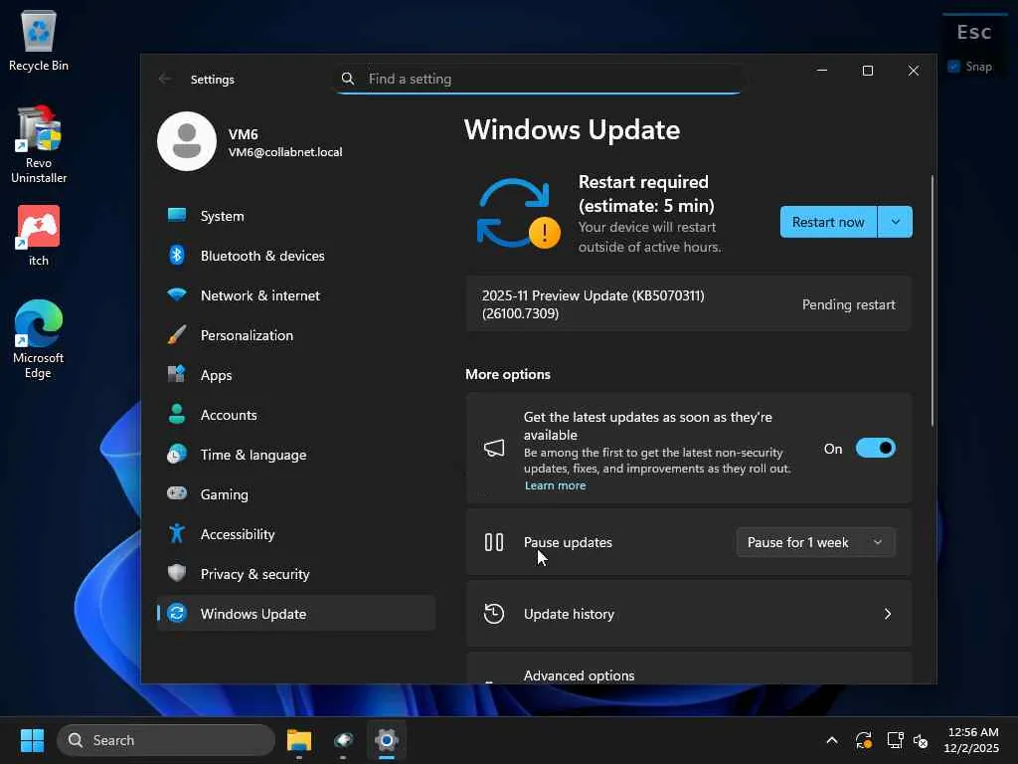1018x764 pixels.
Task: Open the globe app in the taskbar
Action: pos(343,740)
